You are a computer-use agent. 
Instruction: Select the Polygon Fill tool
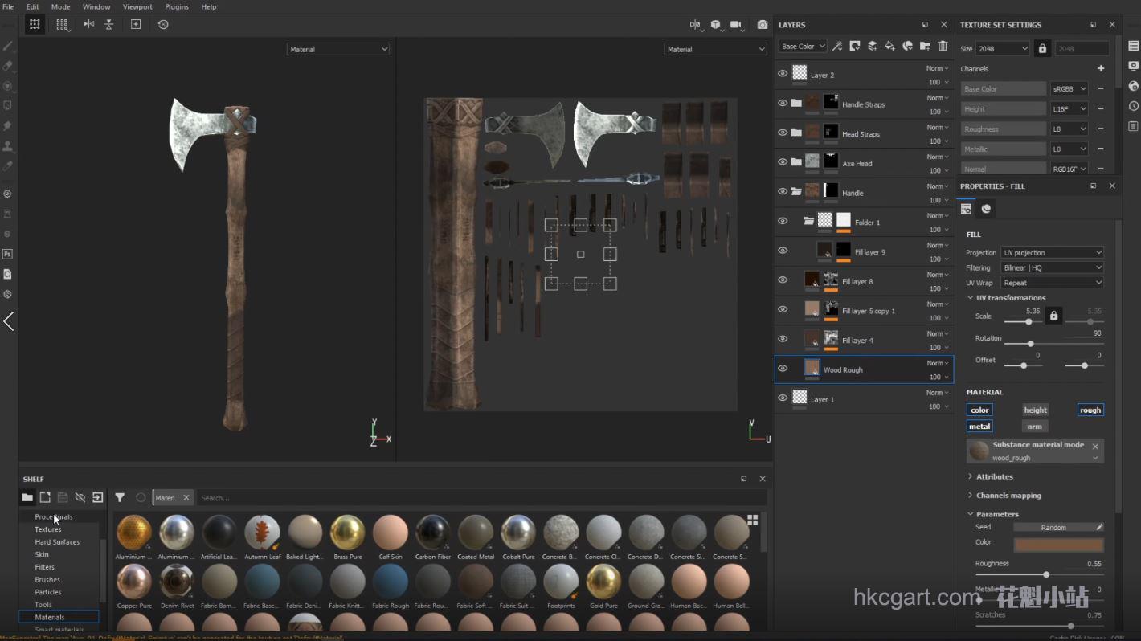8,106
